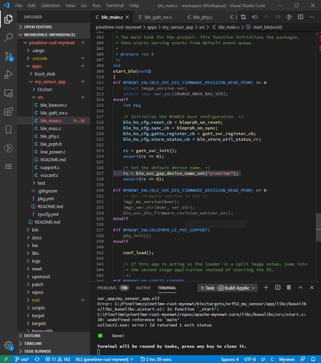
Task: Click the RLS pinetime-rust-mynewt status item
Action: (102, 359)
